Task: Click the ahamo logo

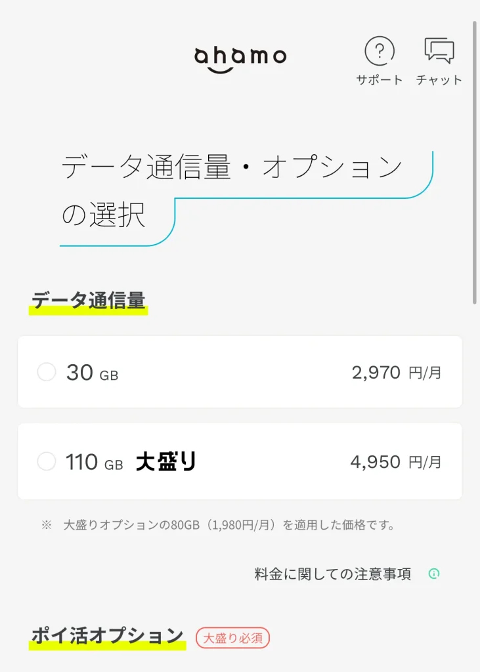Action: (240, 58)
